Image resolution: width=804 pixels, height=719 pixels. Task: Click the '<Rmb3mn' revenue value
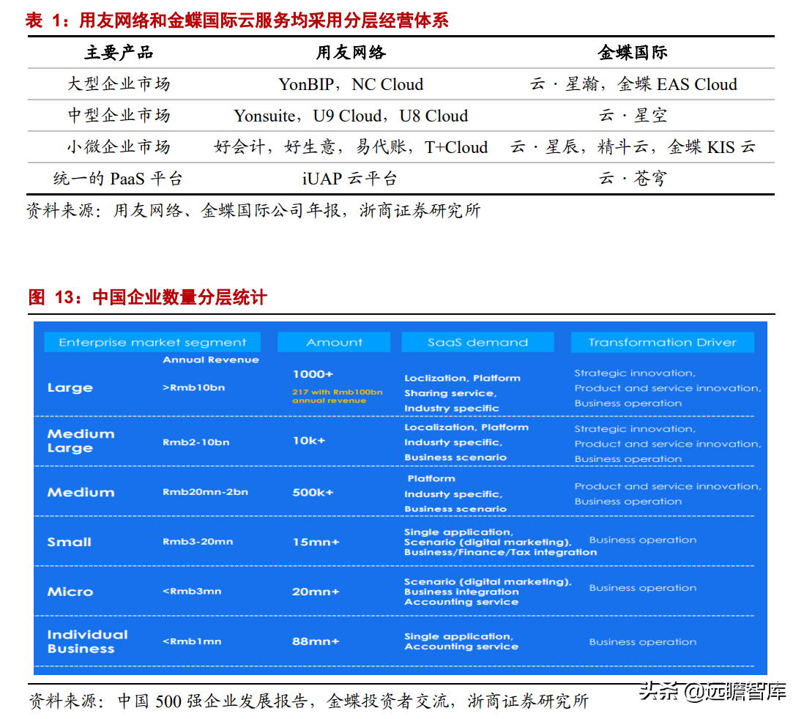click(x=192, y=592)
